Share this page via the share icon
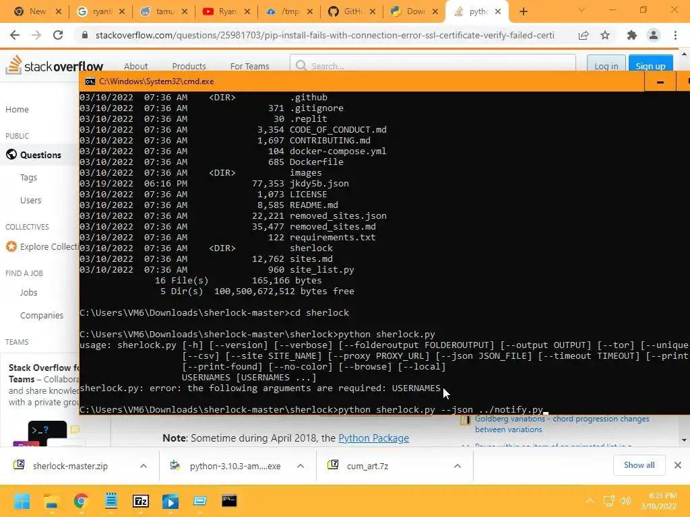Screen dimensions: 690x517 point(584,36)
